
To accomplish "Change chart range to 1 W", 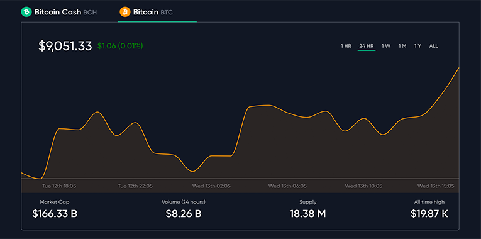I will (386, 46).
